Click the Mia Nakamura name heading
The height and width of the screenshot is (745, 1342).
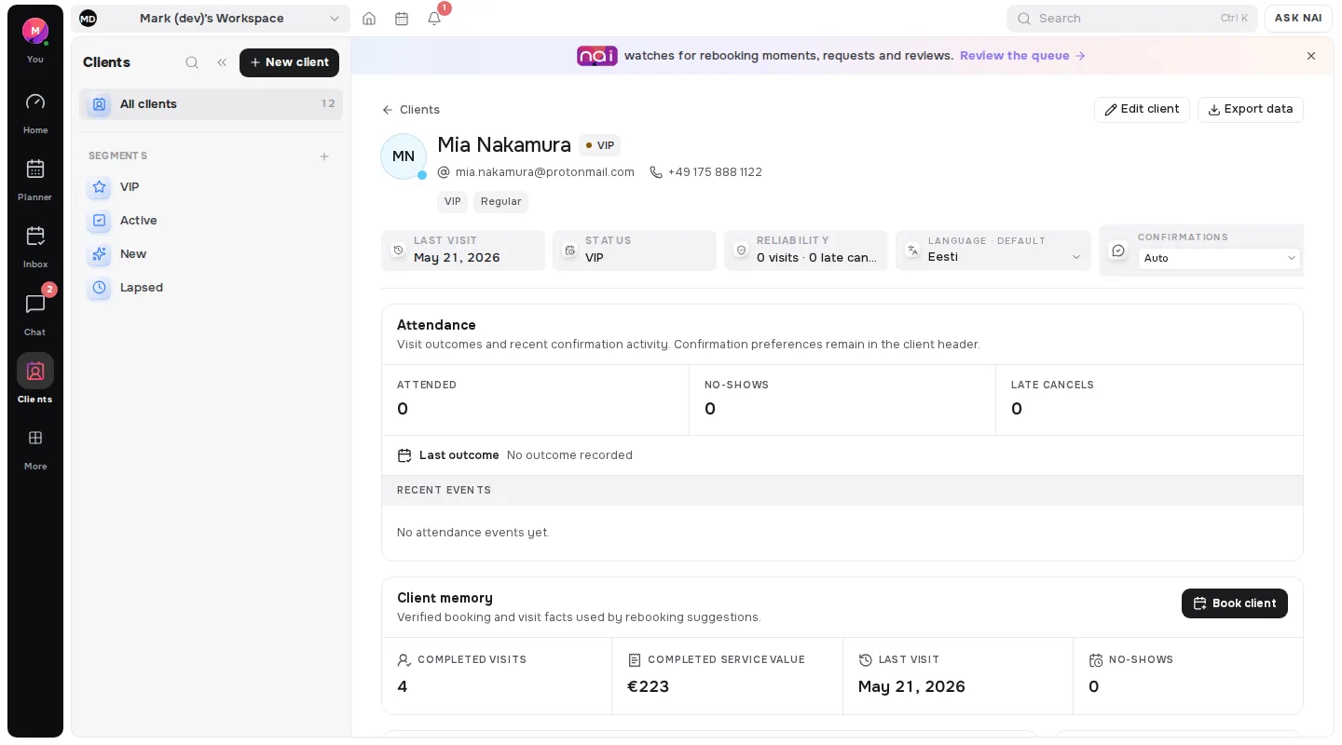click(504, 145)
